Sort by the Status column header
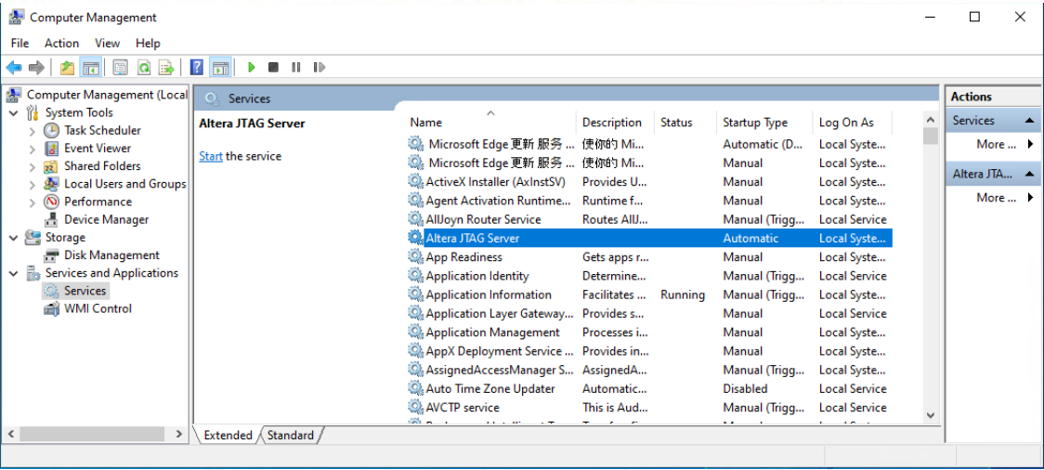Viewport: 1044px width, 470px height. pos(685,123)
